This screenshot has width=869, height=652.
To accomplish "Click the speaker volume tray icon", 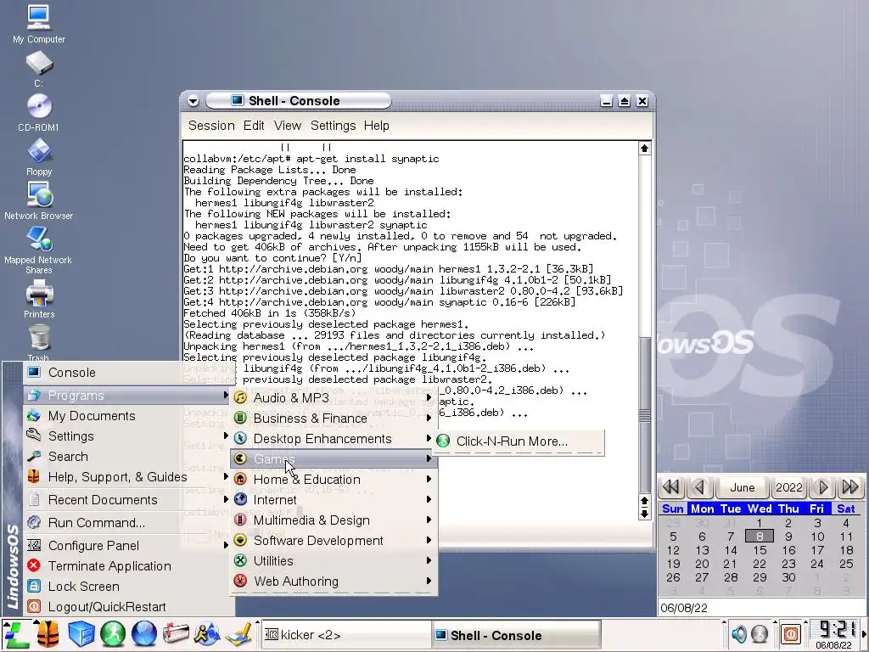I will point(739,633).
